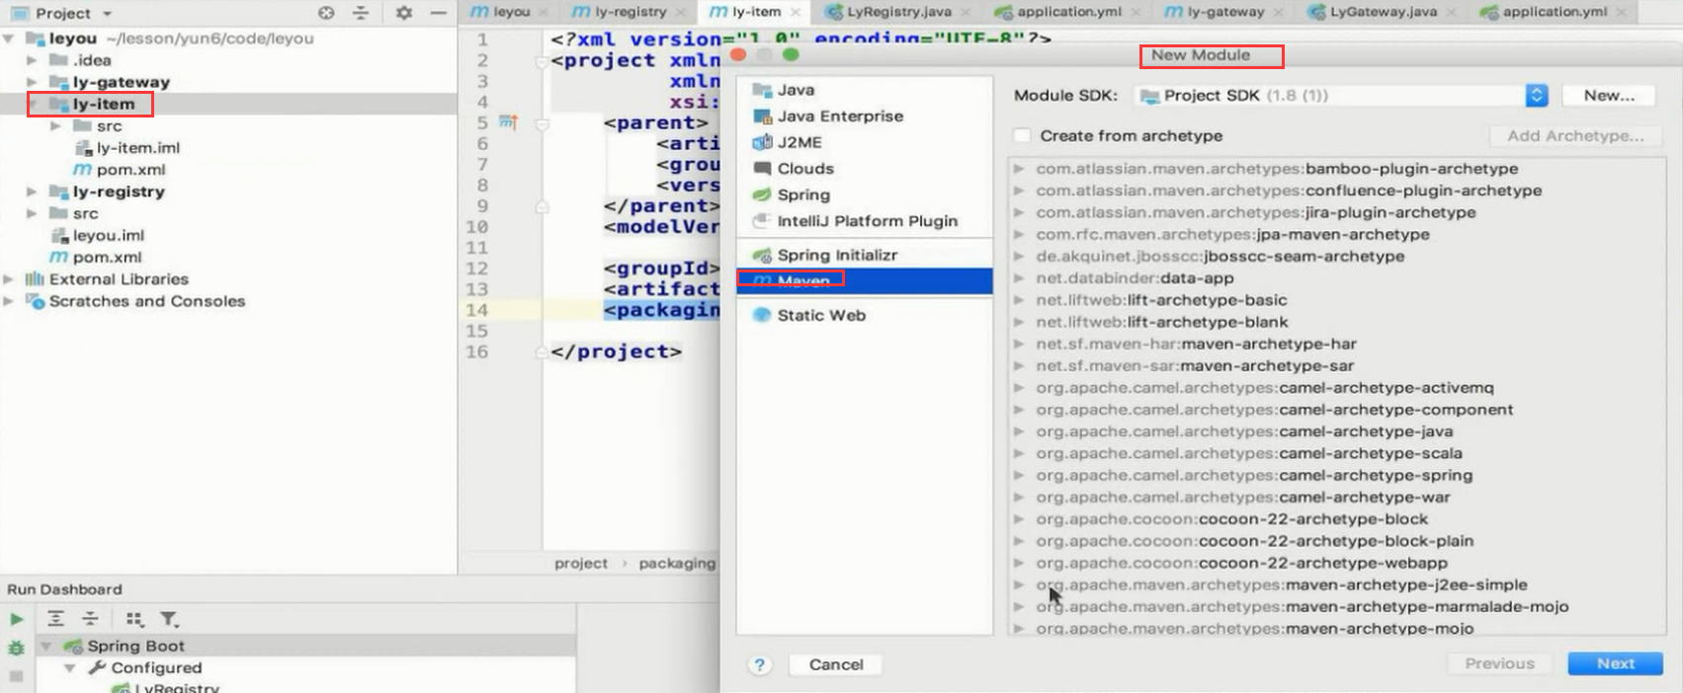The width and height of the screenshot is (1683, 693).
Task: Click the packaging breadcrumb in editor
Action: point(677,563)
